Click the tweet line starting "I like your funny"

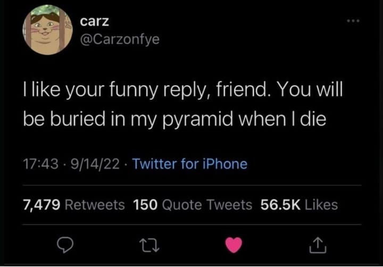[183, 90]
